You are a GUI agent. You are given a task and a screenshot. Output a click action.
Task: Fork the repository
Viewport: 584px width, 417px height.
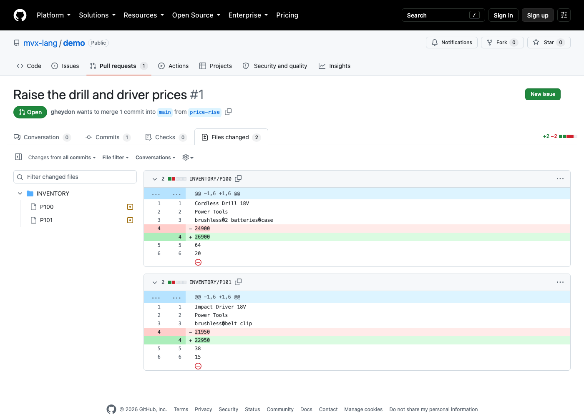pyautogui.click(x=502, y=43)
